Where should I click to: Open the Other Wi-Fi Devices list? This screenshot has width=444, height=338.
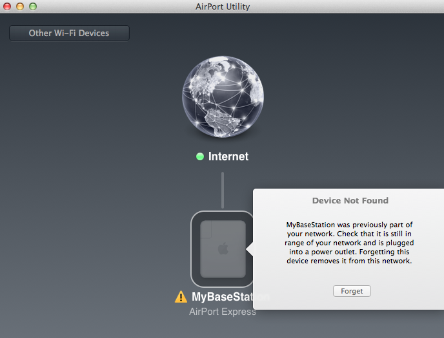pyautogui.click(x=70, y=33)
